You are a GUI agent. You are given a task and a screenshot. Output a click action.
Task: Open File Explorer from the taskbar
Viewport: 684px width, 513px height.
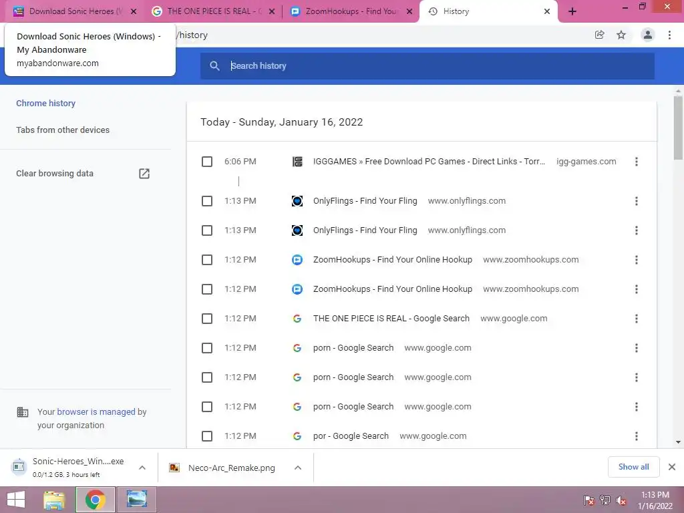tap(54, 500)
